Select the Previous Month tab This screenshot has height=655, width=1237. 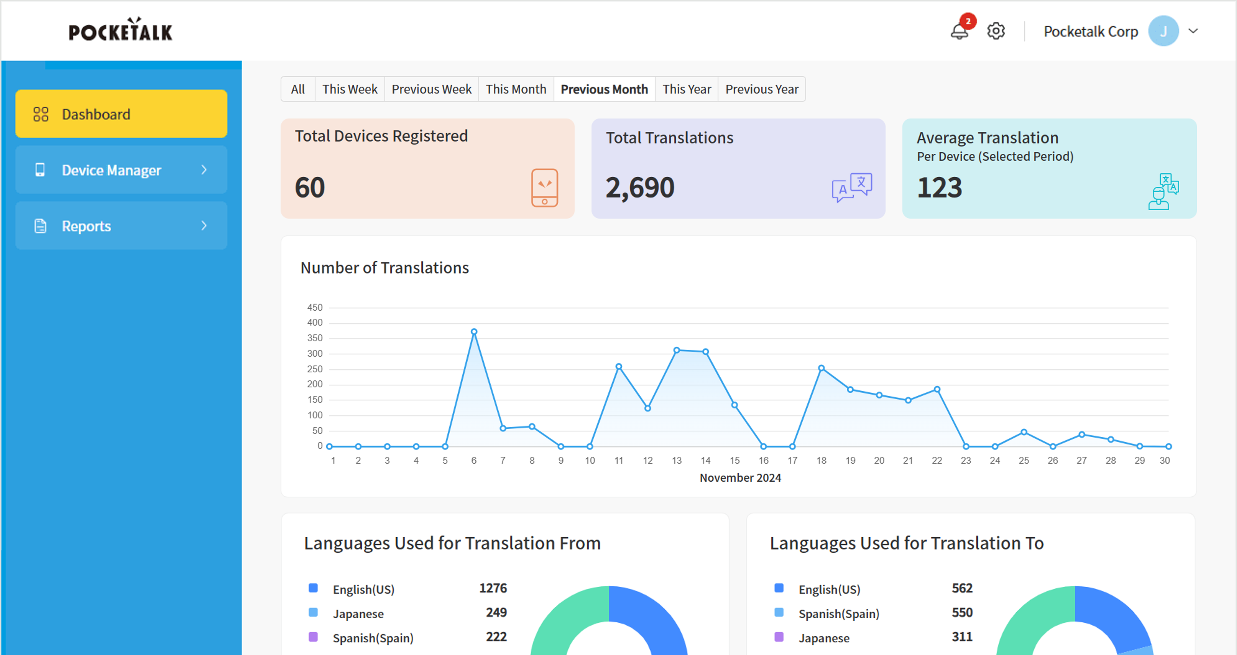(604, 89)
